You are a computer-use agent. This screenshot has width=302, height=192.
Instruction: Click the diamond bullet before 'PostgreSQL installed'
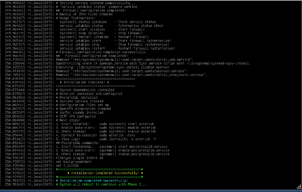coord(57,97)
